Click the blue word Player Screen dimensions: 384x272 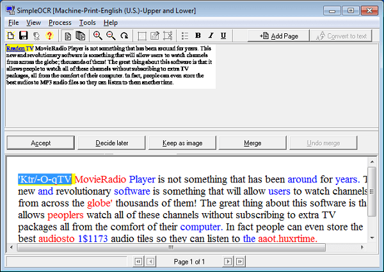142,179
